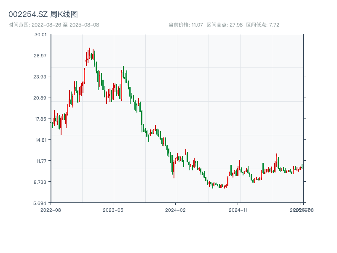This screenshot has height=253, width=337.
Task: Select the 2024-11 date axis label
Action: point(238,210)
